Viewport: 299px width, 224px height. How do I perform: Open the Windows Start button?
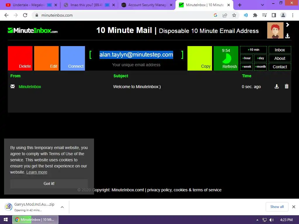tap(6, 220)
